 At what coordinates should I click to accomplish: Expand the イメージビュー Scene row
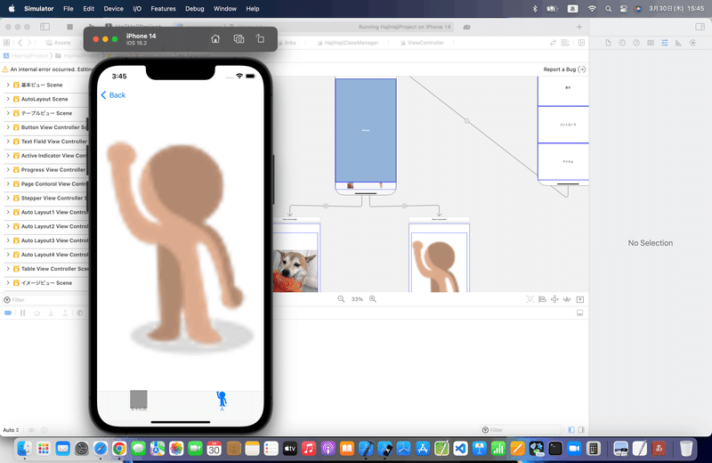click(x=8, y=282)
